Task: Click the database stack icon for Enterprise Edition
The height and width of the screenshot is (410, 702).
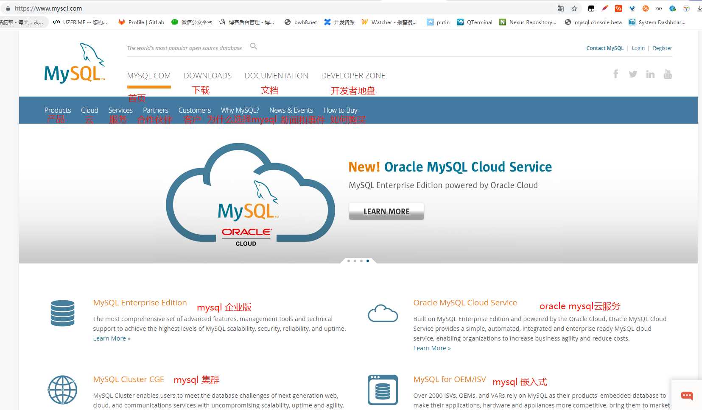Action: point(62,313)
